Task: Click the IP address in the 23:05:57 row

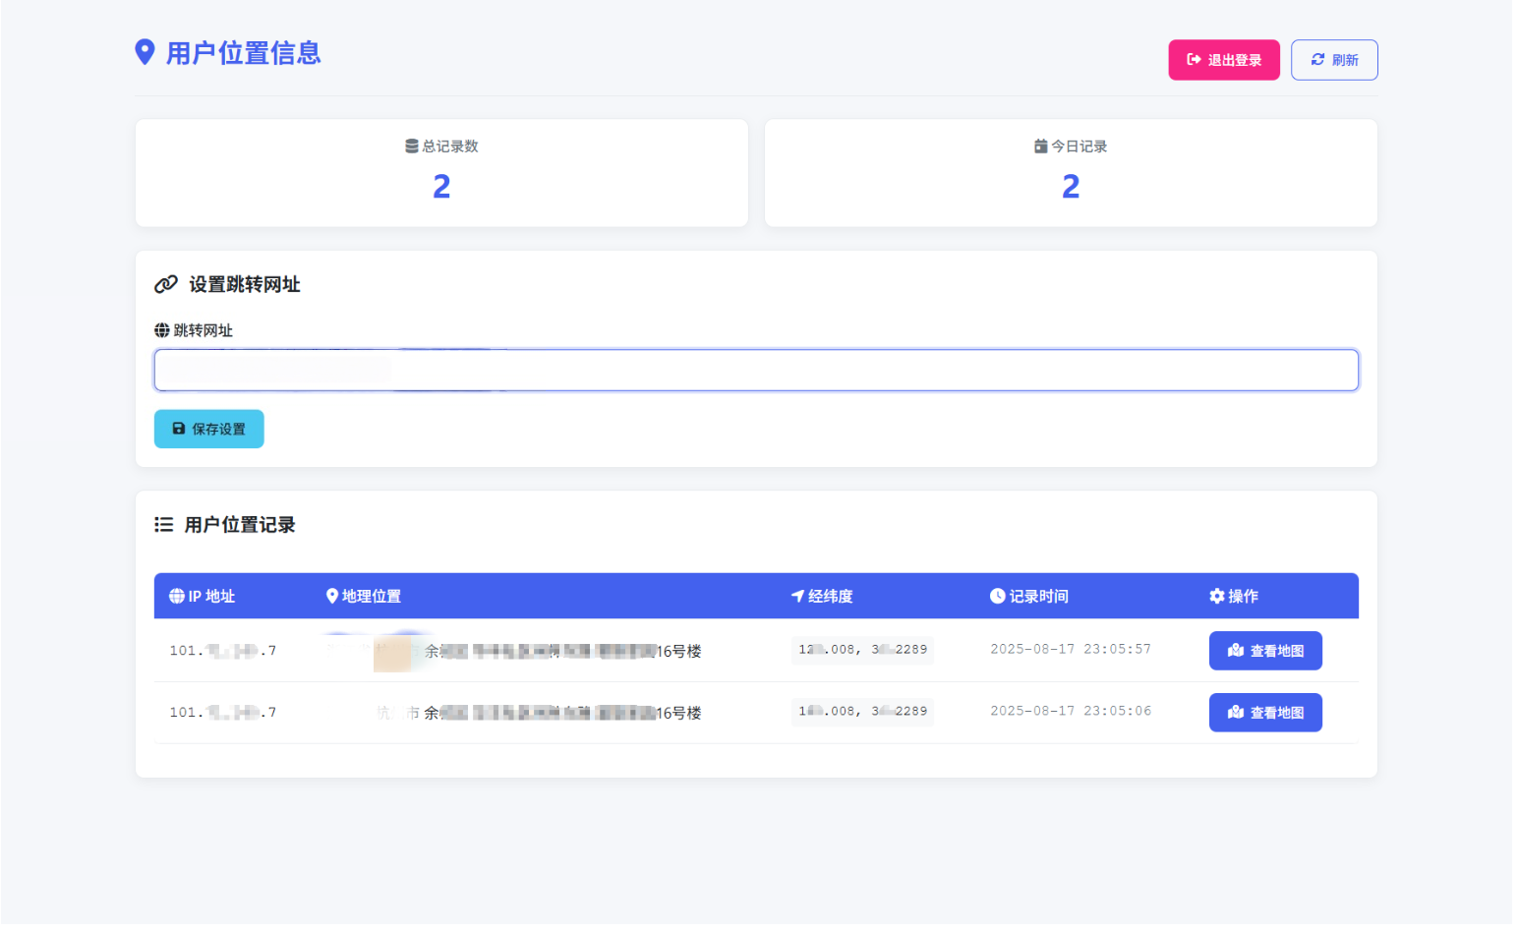Action: click(222, 651)
